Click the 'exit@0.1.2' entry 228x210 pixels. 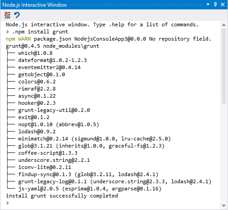pyautogui.click(x=34, y=117)
